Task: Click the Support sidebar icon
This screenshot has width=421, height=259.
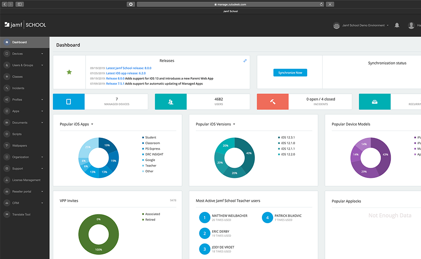Action: (x=7, y=169)
